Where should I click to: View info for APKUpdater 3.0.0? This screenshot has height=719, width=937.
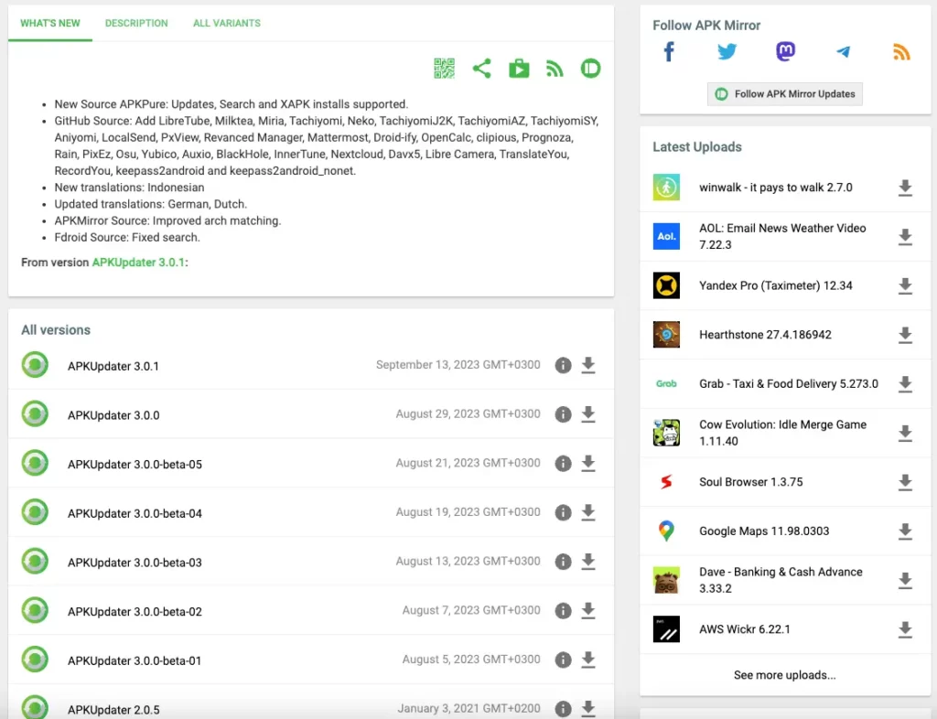(x=563, y=413)
